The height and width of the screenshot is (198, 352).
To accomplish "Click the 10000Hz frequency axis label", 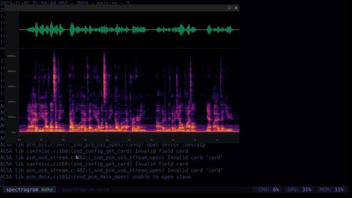I will 12,56.
